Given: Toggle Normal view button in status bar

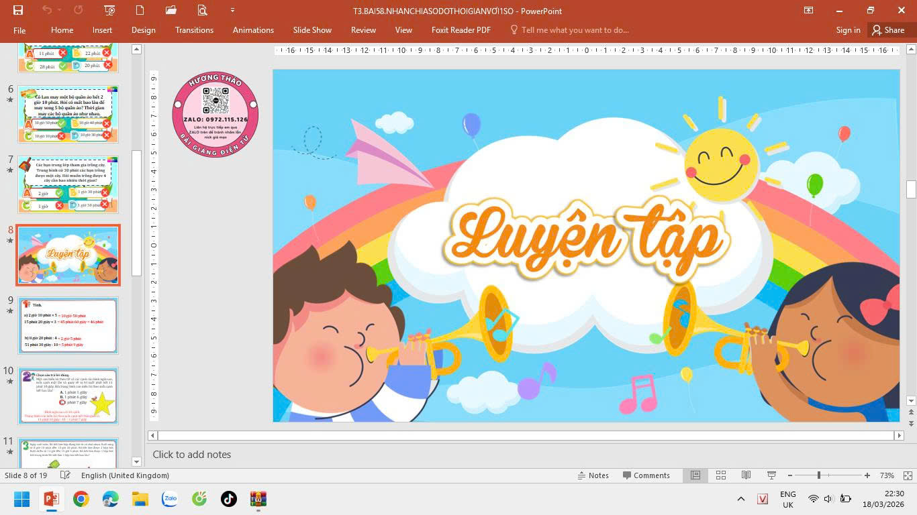Looking at the screenshot, I should point(695,475).
